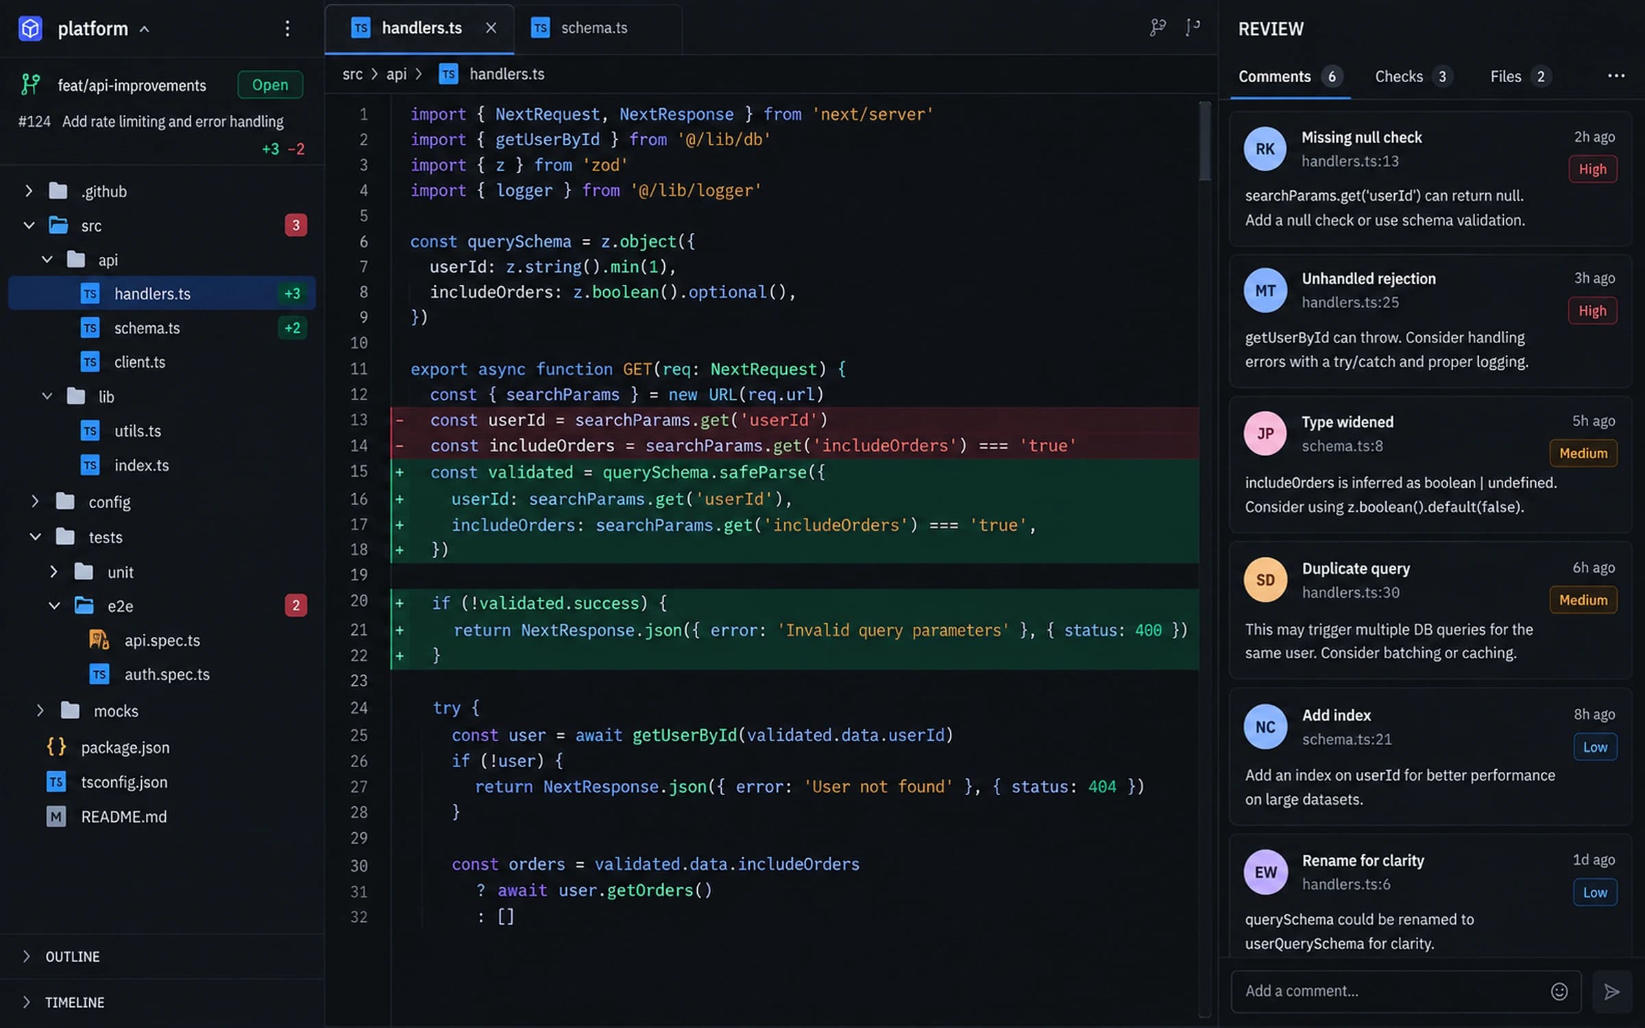This screenshot has height=1028, width=1645.
Task: Open the platform project switcher chevron
Action: [145, 29]
